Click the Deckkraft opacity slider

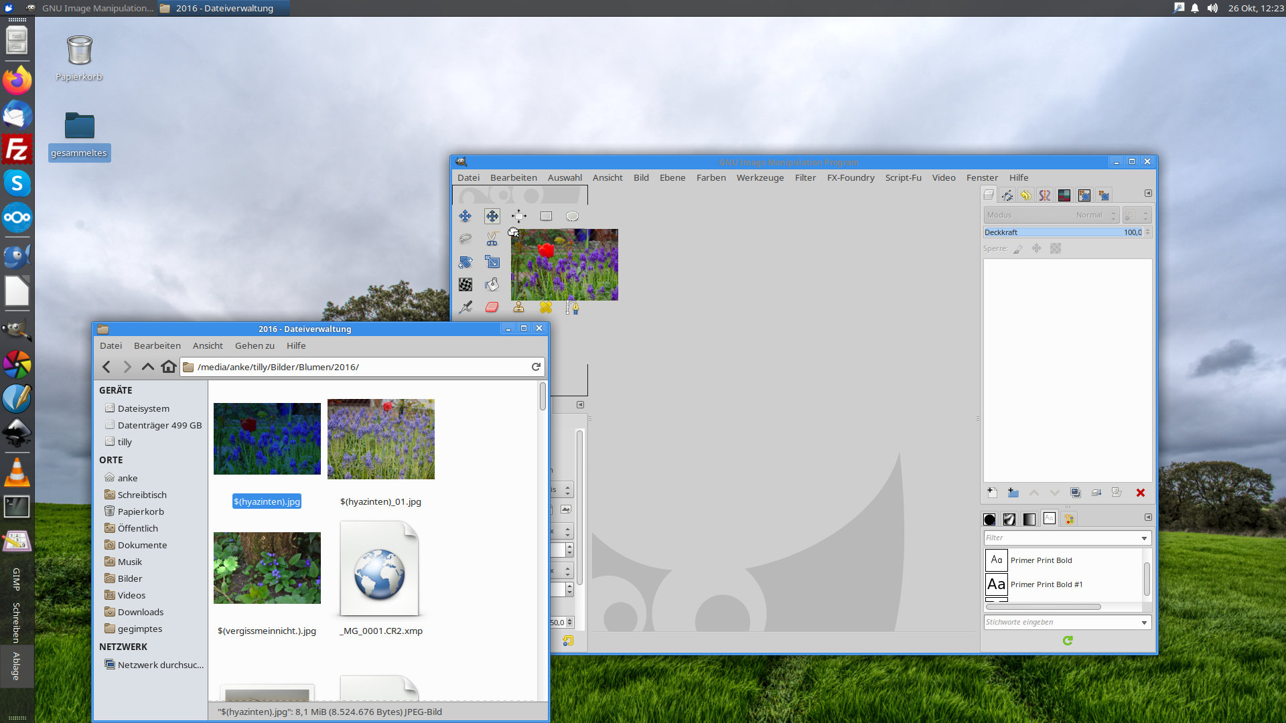[x=1062, y=232]
